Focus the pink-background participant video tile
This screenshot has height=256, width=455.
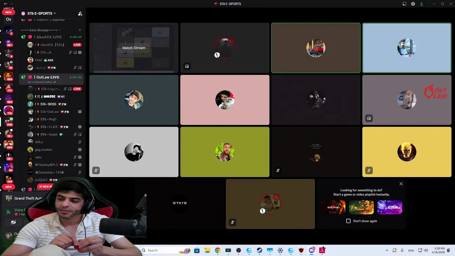225,100
